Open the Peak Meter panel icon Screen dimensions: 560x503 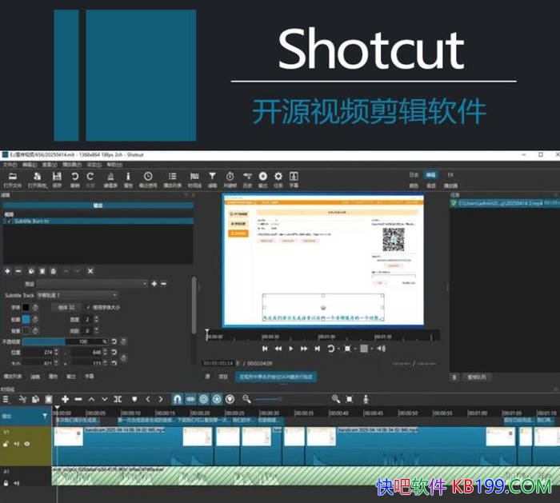[x=110, y=177]
